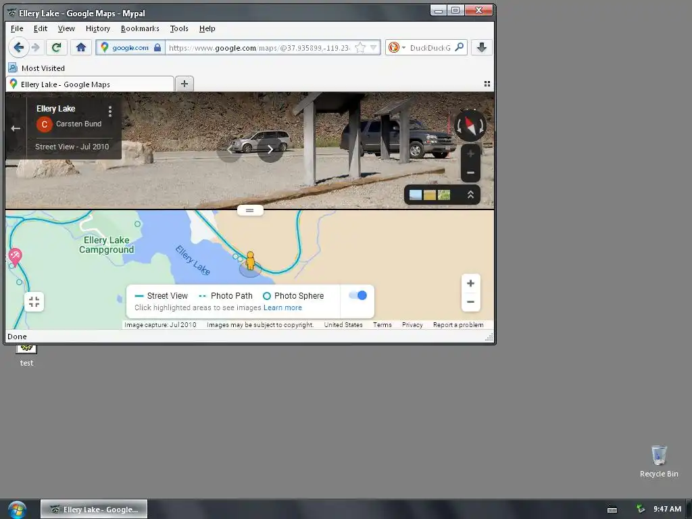Zoom out the Street View image

point(470,172)
